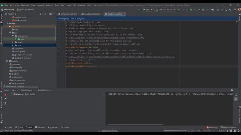Image resolution: width=241 pixels, height=135 pixels.
Task: Open the Resource Manager side tab
Action: 2,36
